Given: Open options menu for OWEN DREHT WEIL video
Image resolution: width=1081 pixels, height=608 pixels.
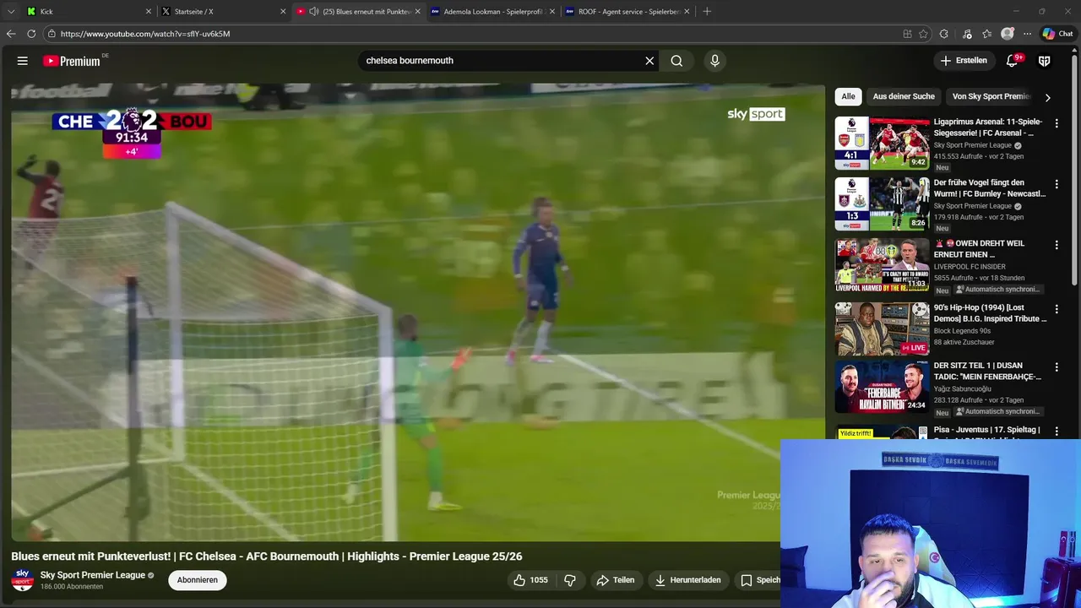Looking at the screenshot, I should 1057,245.
